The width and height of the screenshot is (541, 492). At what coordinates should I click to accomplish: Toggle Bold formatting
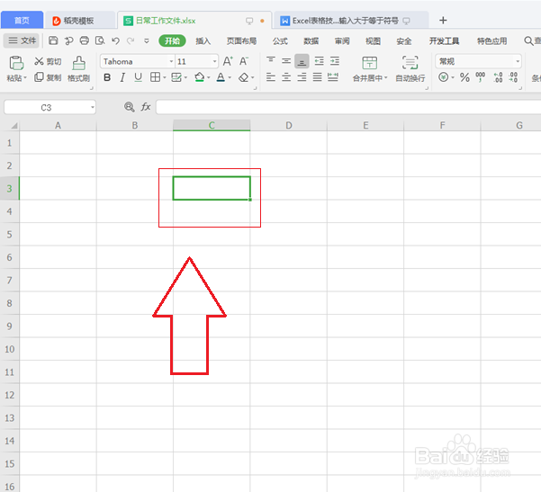point(107,77)
